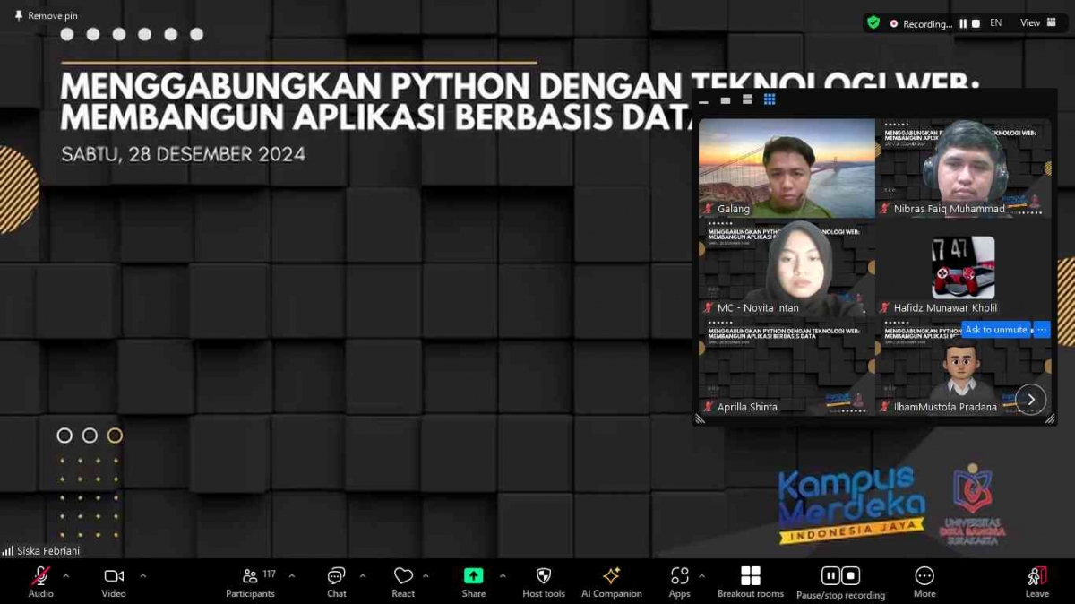Switch the gallery to grid view layout
Screen dimensions: 1075x604
point(769,99)
